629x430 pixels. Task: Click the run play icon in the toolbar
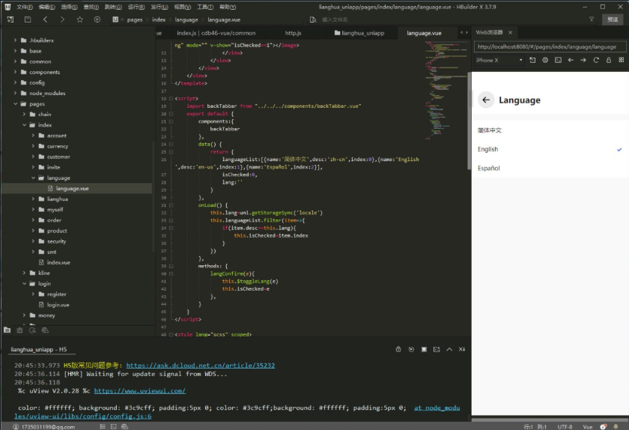click(x=97, y=19)
